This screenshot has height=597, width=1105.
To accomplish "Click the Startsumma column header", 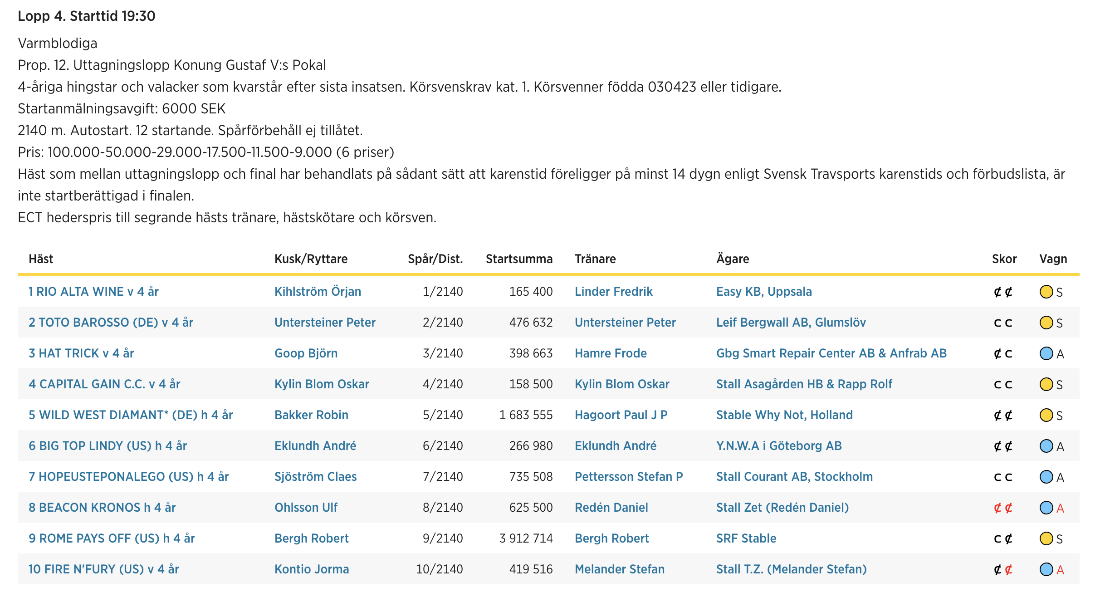I will pyautogui.click(x=519, y=259).
